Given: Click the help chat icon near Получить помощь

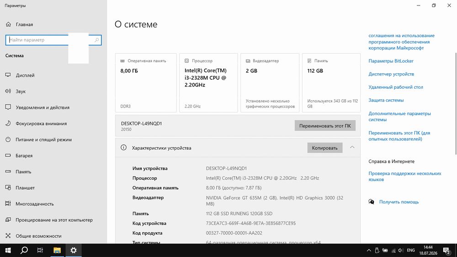Looking at the screenshot, I should pos(371,202).
